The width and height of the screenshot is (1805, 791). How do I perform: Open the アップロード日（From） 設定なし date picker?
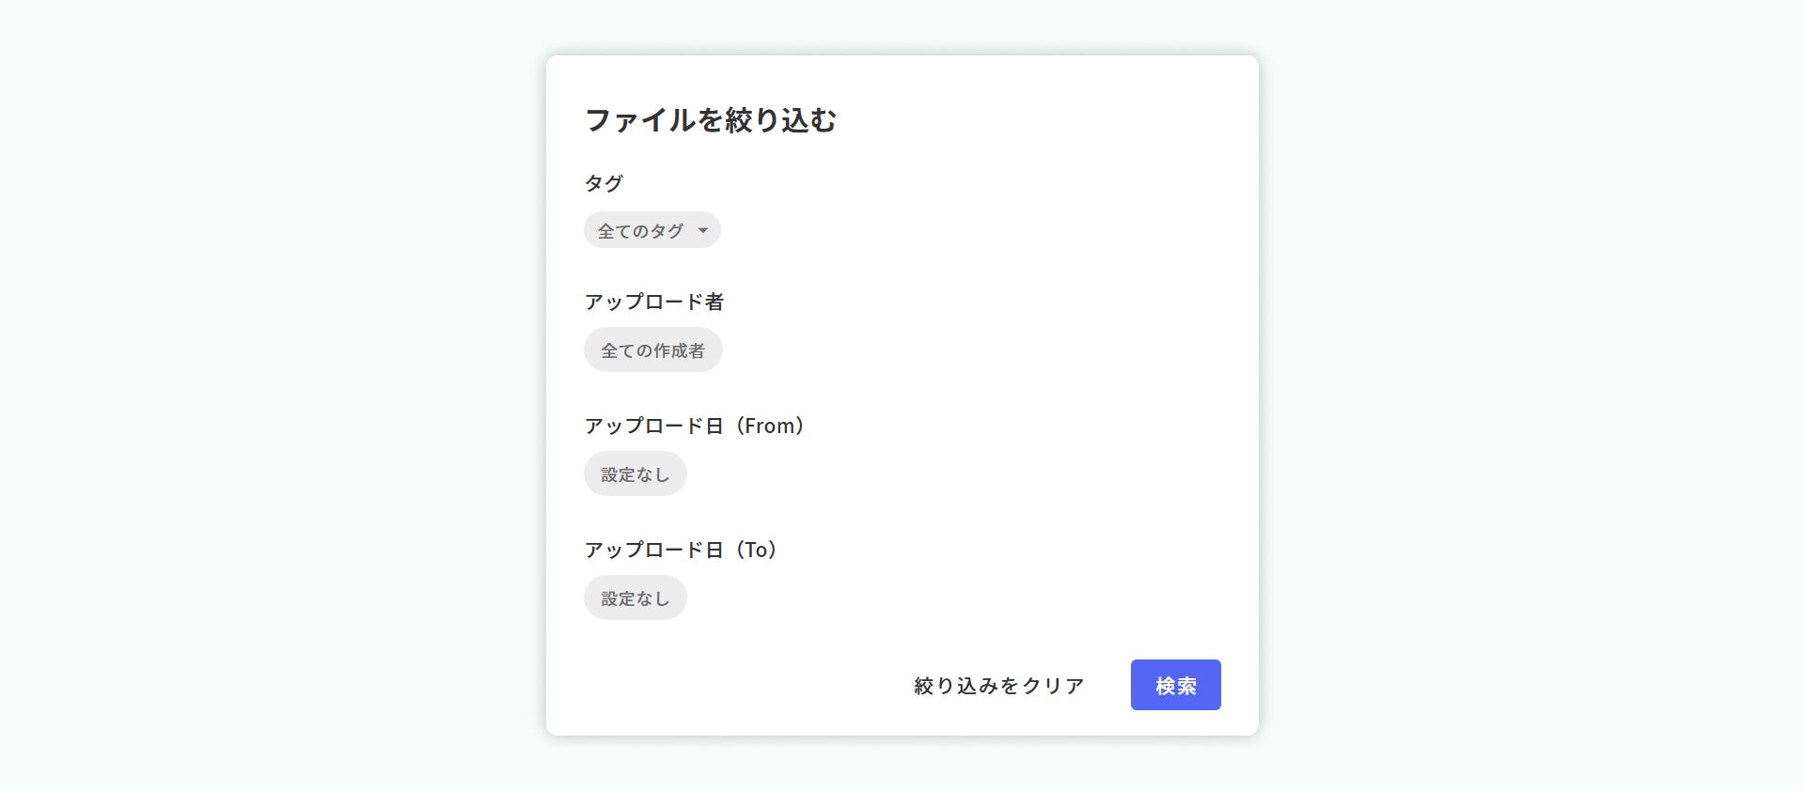(635, 474)
